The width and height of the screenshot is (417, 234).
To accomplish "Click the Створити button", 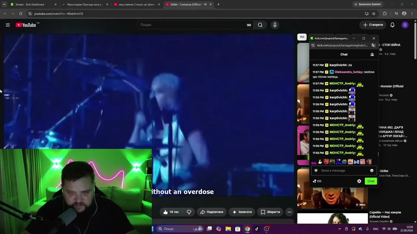I will point(373,25).
